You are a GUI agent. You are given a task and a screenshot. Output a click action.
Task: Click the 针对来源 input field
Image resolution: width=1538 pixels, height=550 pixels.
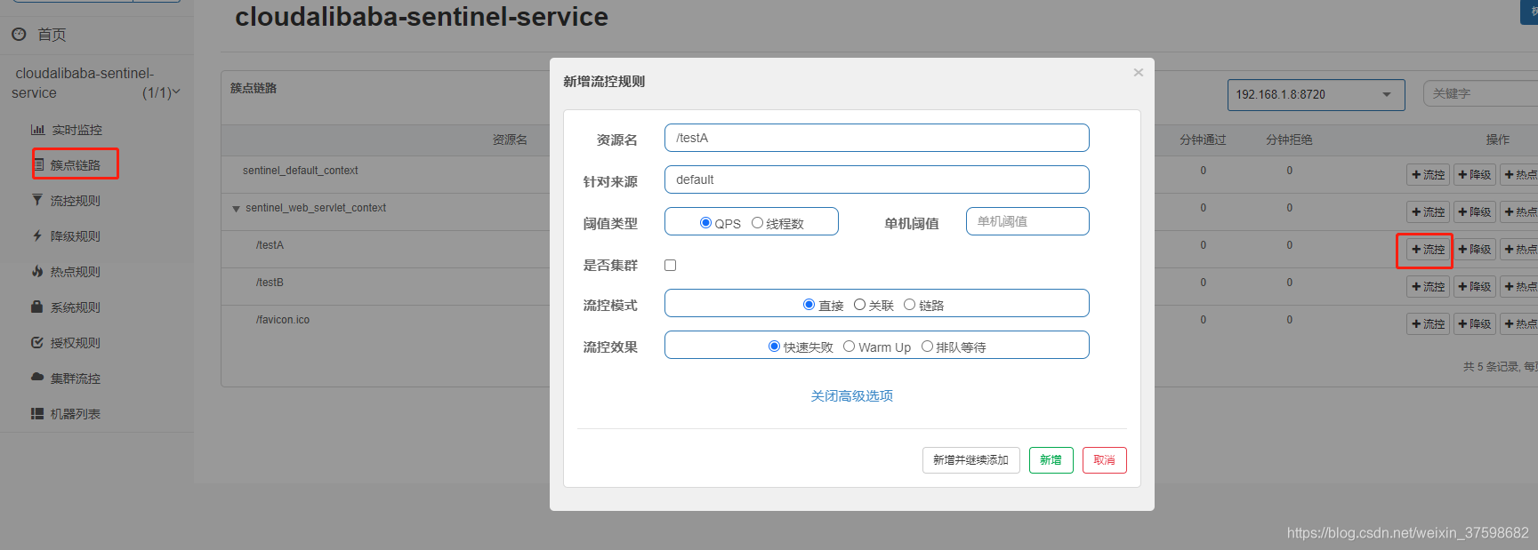coord(876,179)
